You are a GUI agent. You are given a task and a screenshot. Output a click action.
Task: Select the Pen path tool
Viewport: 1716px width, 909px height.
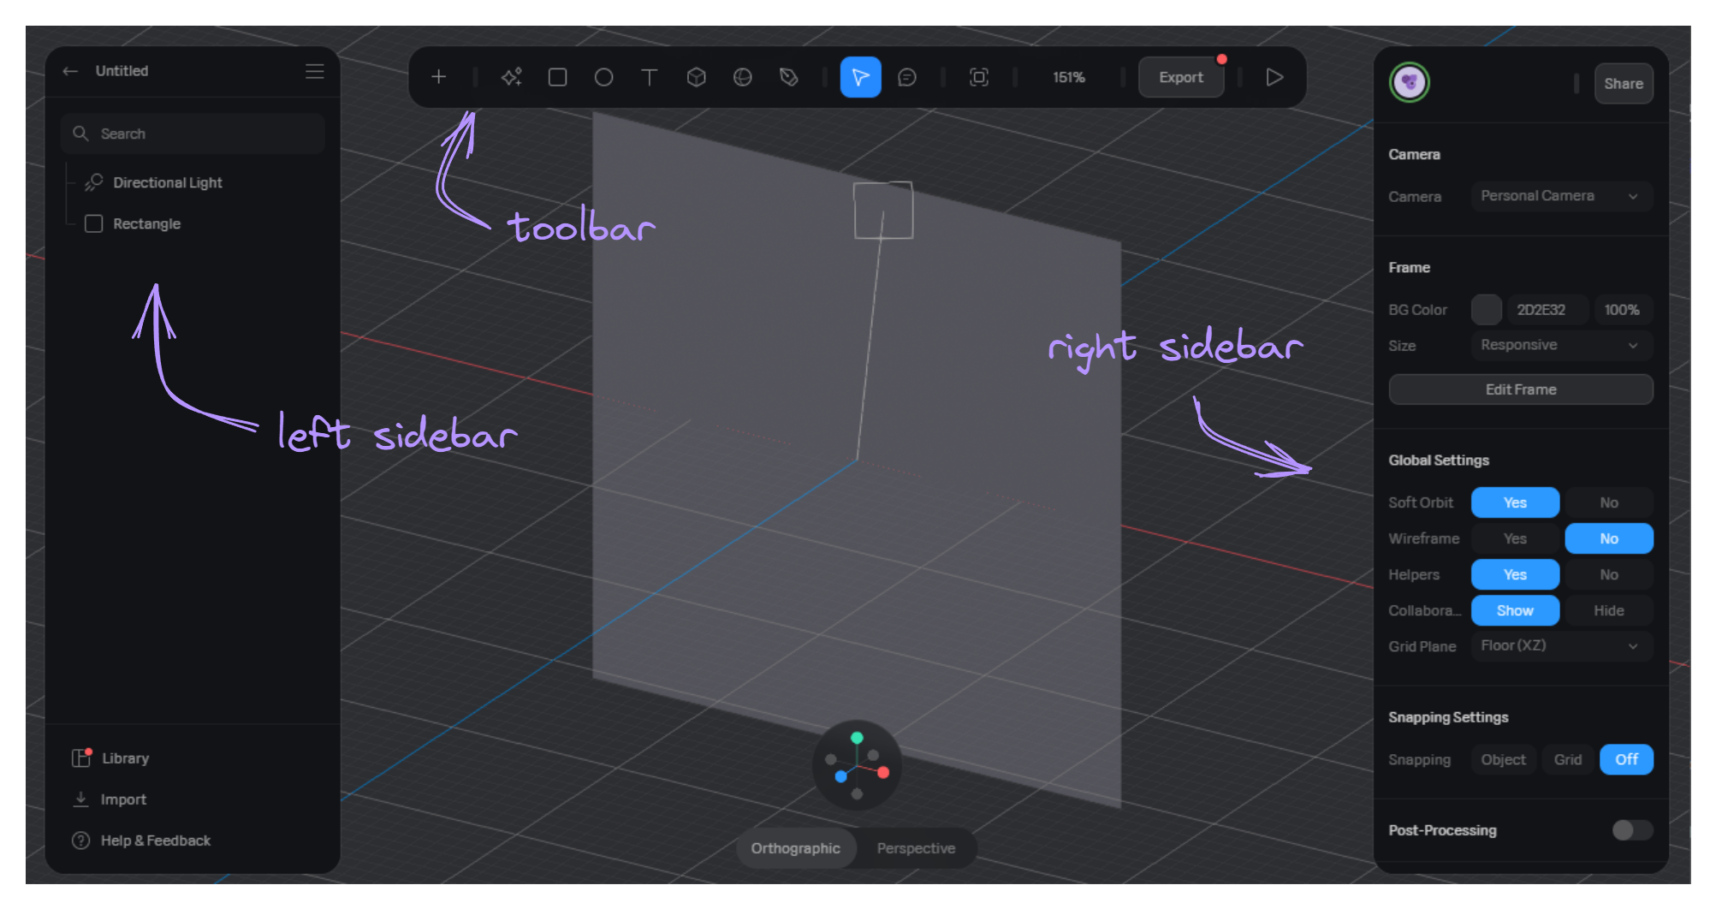coord(788,77)
